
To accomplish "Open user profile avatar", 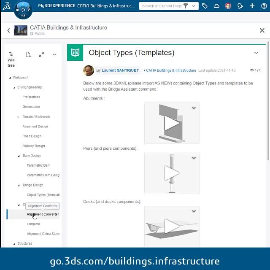I will 228,6.
